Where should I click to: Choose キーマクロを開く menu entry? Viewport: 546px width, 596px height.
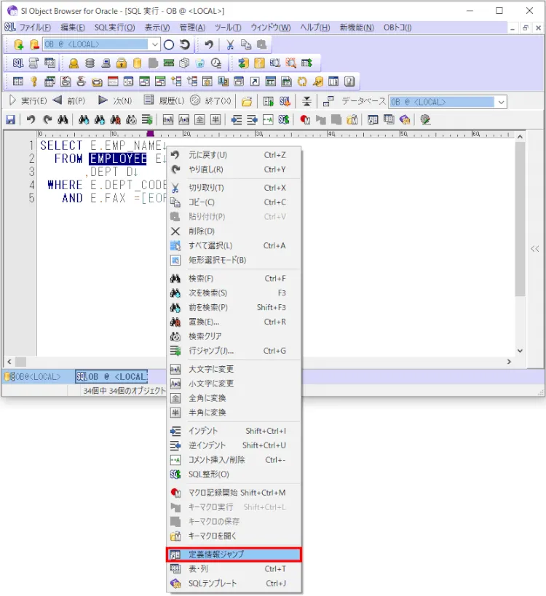[x=234, y=536]
